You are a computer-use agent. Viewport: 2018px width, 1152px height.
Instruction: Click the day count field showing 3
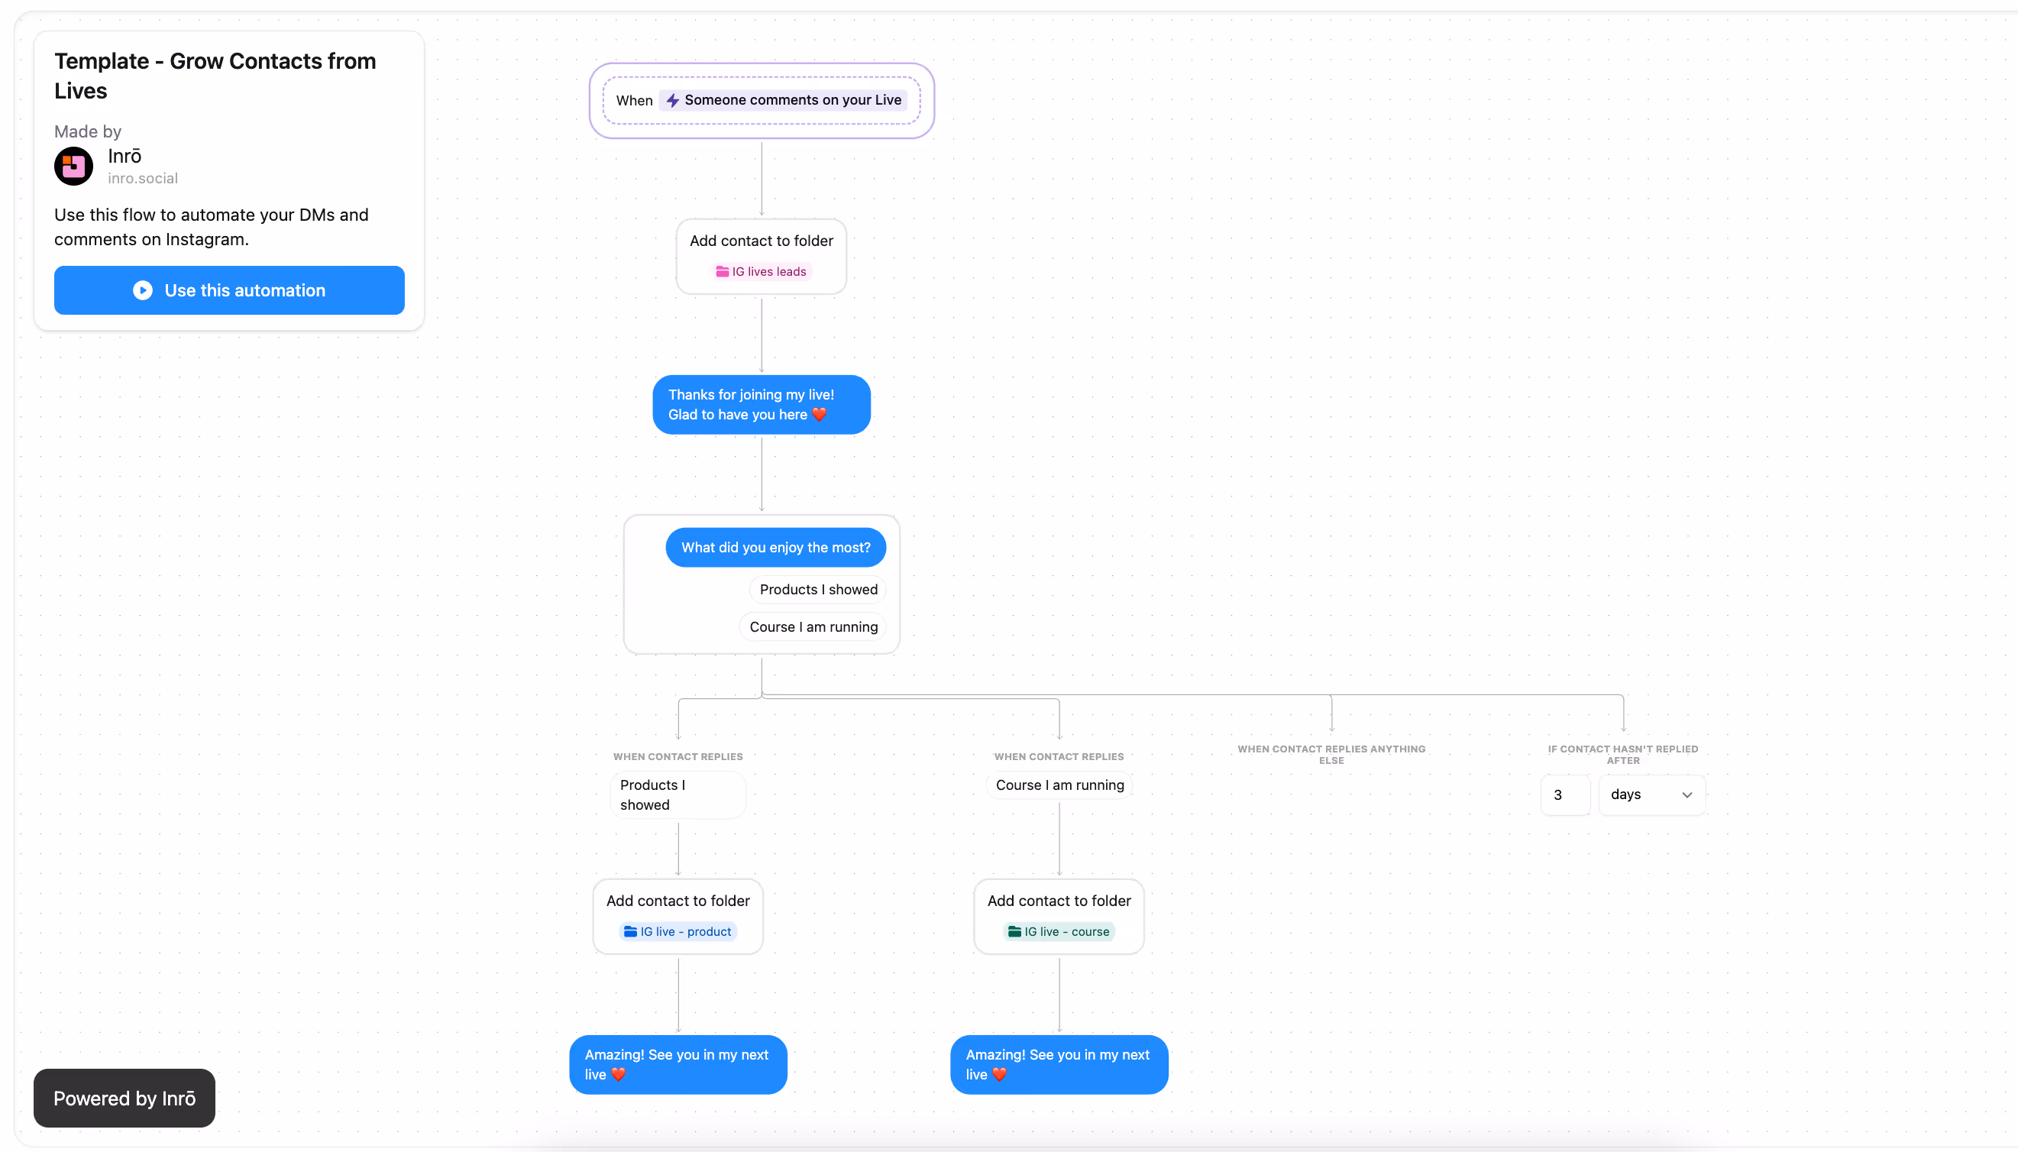pyautogui.click(x=1564, y=794)
